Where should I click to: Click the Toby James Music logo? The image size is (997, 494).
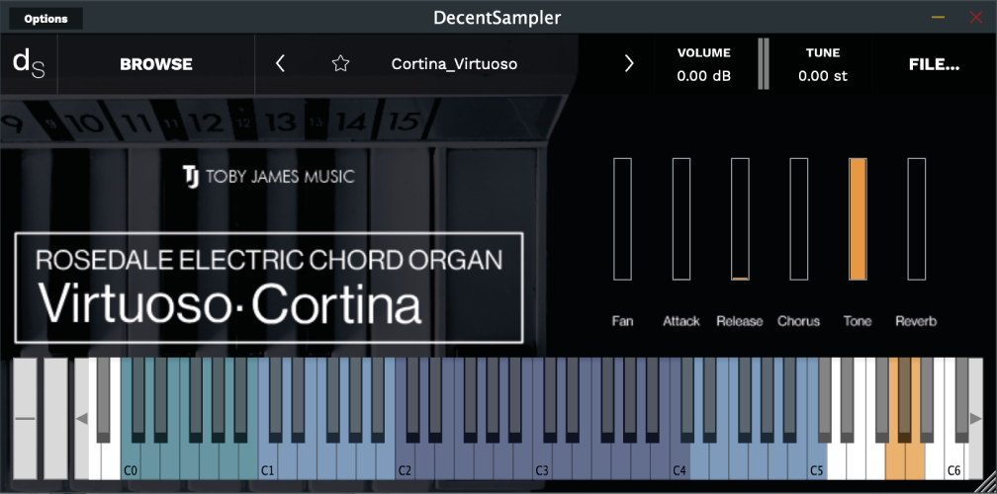268,176
